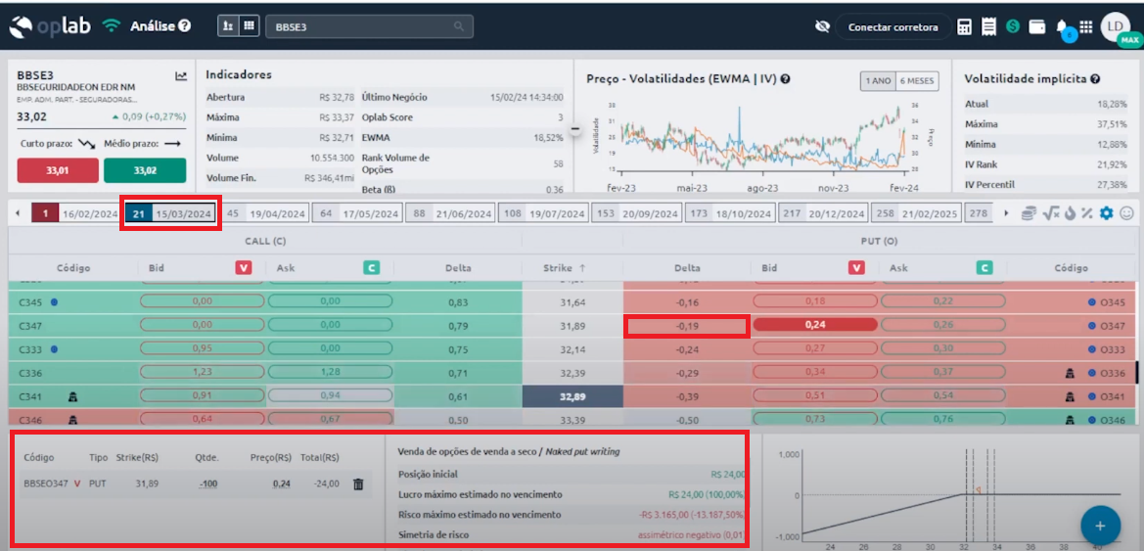The width and height of the screenshot is (1144, 551).
Task: Toggle the red V next to CALL Bid
Action: 243,267
